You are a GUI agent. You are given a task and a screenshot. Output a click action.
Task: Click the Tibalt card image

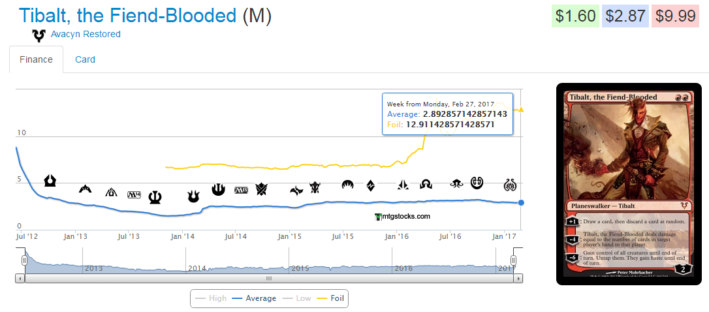coord(629,184)
